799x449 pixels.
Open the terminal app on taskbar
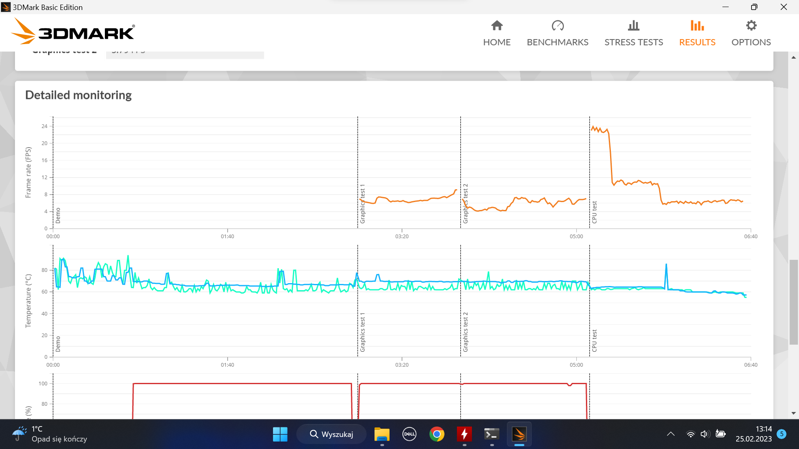492,434
